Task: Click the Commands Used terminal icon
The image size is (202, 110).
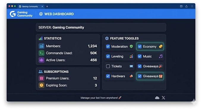Action: [42, 53]
